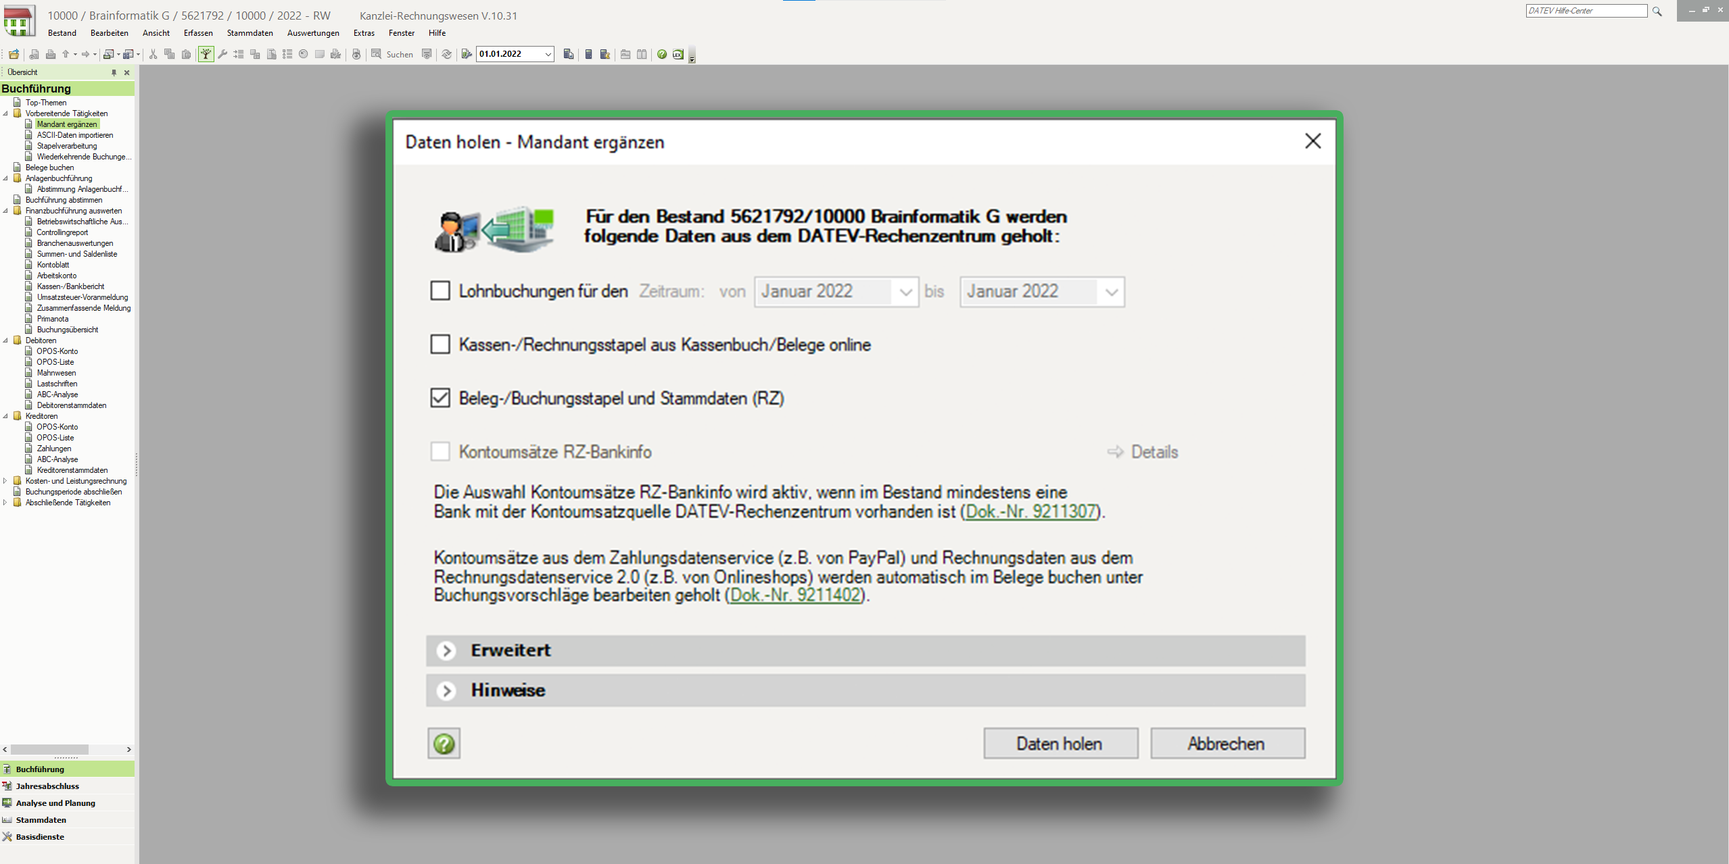Click the copy icon in the toolbar
Image resolution: width=1729 pixels, height=864 pixels.
(x=170, y=54)
